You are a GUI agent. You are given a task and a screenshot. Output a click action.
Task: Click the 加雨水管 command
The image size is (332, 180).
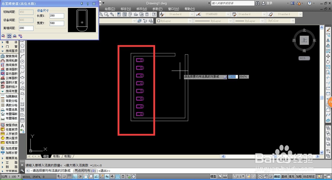[9, 153]
